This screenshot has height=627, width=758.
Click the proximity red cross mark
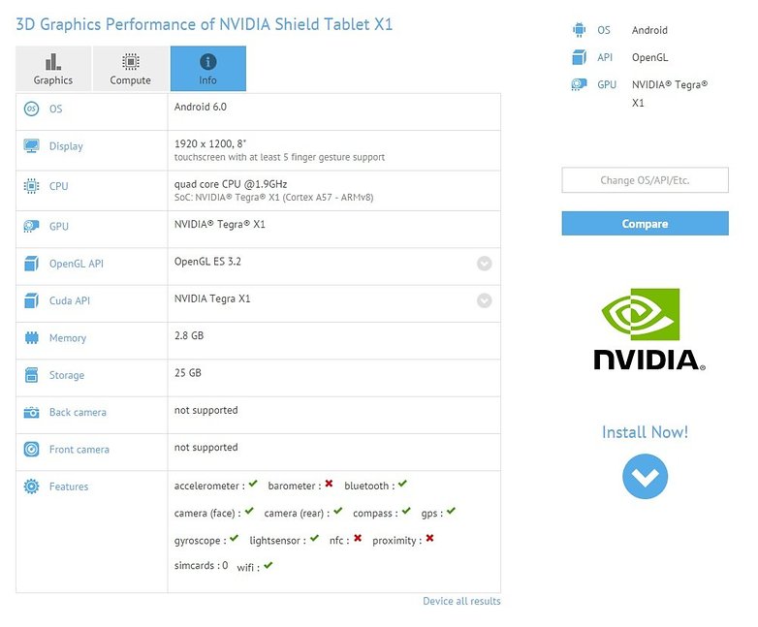coord(429,538)
